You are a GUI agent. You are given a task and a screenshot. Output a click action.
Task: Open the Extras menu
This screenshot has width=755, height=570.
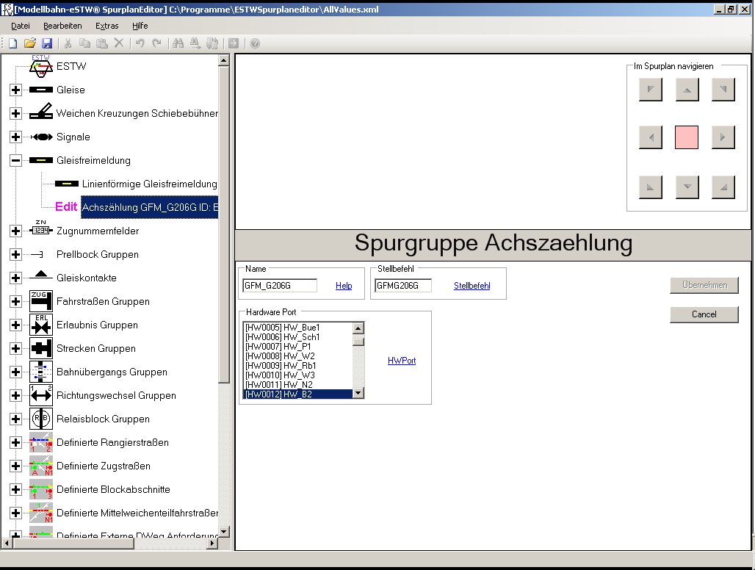point(106,26)
